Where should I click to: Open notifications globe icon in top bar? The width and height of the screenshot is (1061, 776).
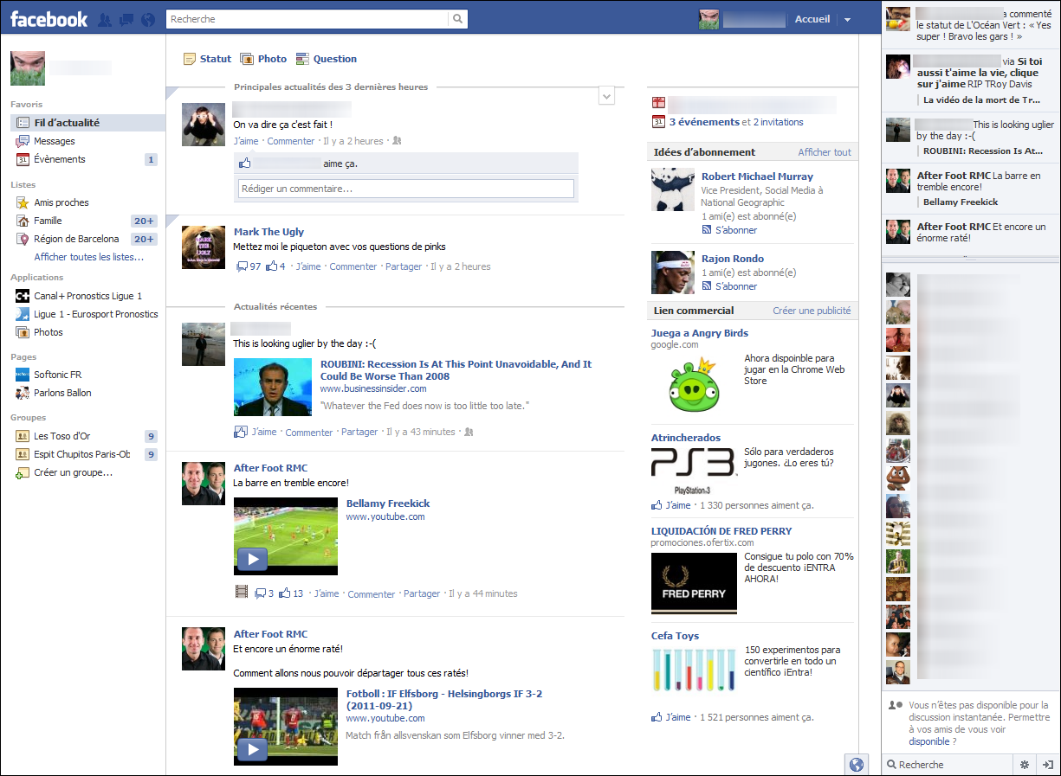[x=147, y=19]
